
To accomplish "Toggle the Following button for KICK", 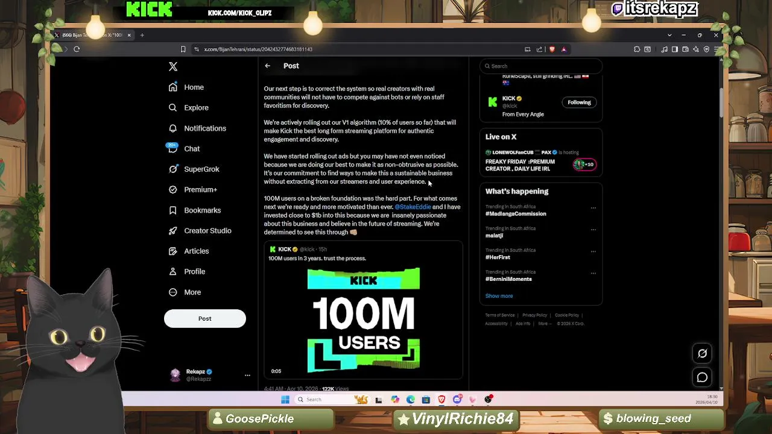I will pos(579,102).
